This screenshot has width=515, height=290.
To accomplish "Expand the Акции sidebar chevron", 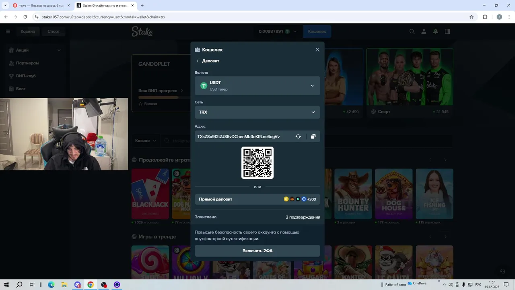I will (x=59, y=50).
